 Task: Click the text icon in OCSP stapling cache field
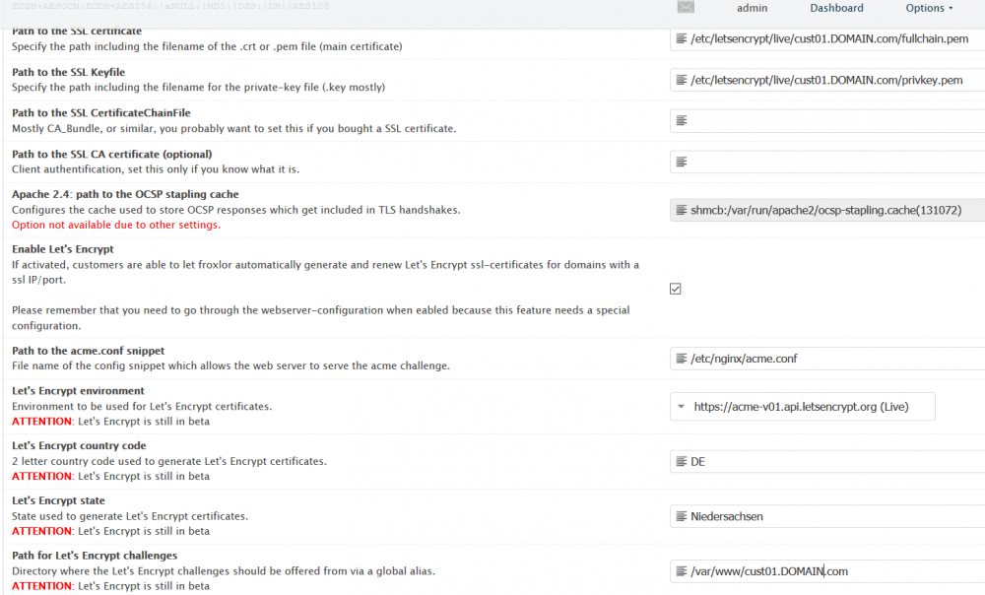pyautogui.click(x=681, y=210)
